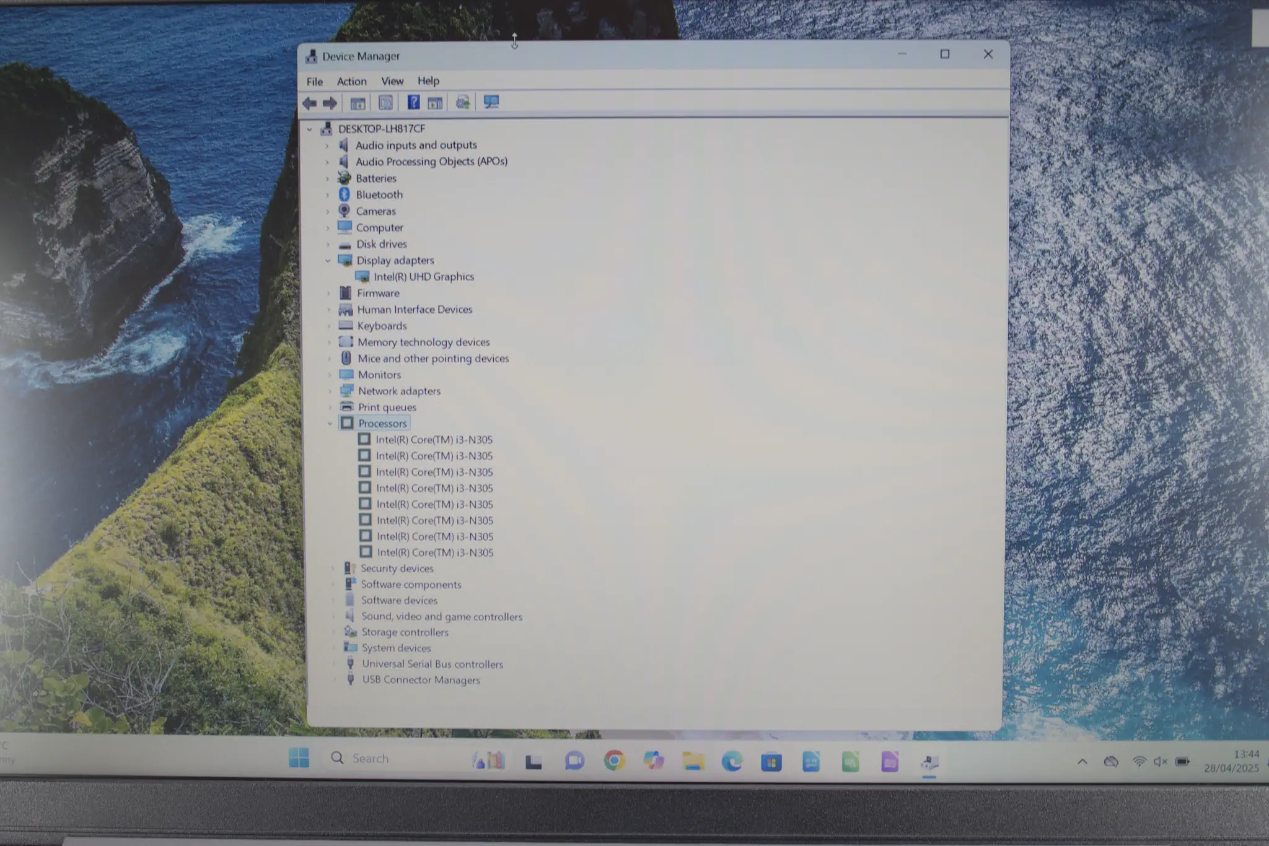Maximize the Device Manager window
Image resolution: width=1269 pixels, height=846 pixels.
click(x=945, y=55)
